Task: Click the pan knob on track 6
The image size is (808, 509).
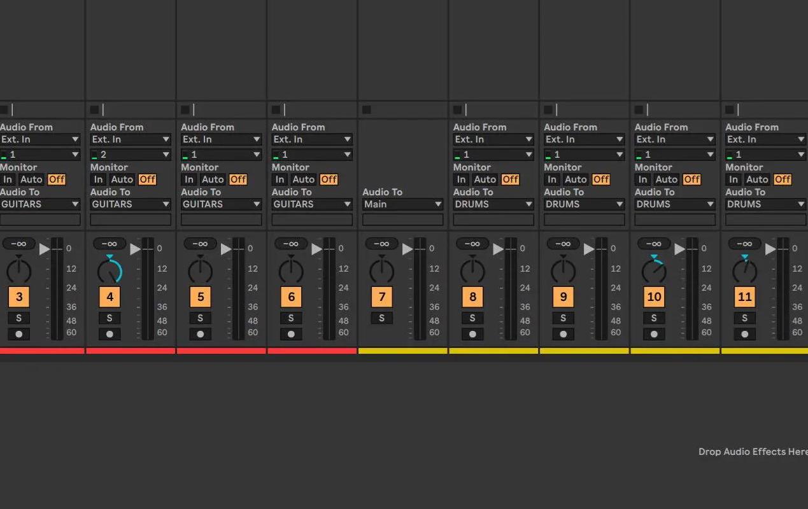Action: (291, 270)
